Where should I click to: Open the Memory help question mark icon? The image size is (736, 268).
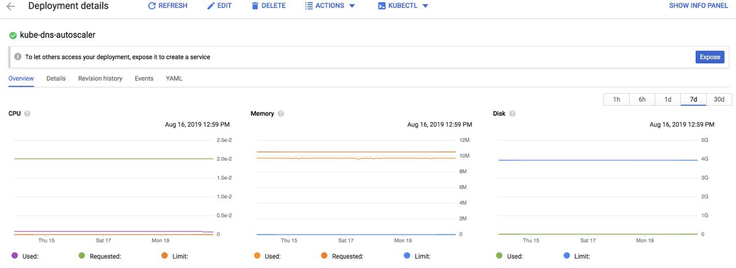(x=281, y=114)
